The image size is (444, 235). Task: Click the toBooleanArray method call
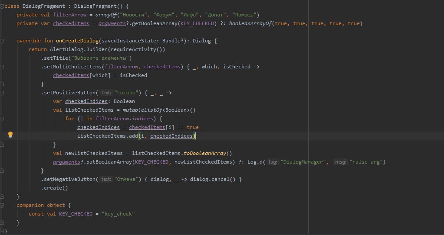[205, 153]
